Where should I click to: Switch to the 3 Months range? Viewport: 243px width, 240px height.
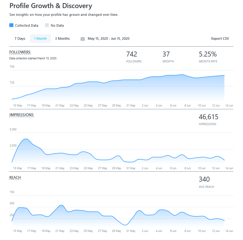click(62, 38)
